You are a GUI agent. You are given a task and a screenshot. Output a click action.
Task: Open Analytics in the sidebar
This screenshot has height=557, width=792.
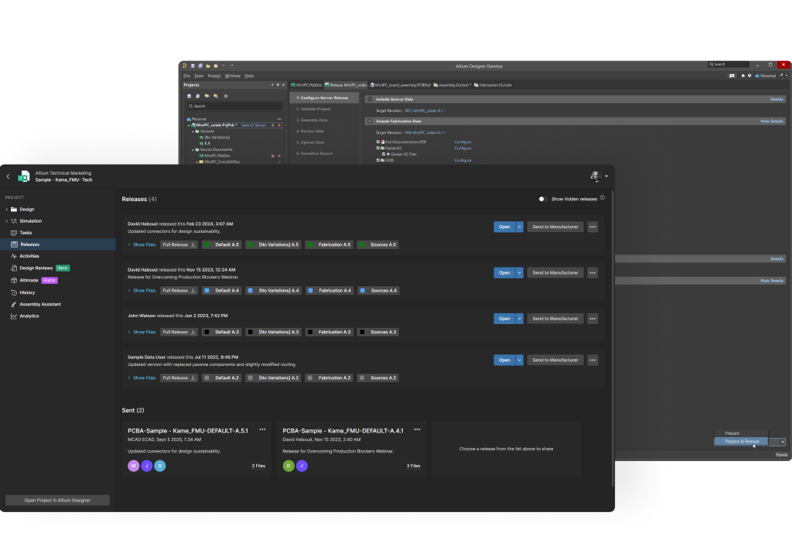(x=29, y=316)
